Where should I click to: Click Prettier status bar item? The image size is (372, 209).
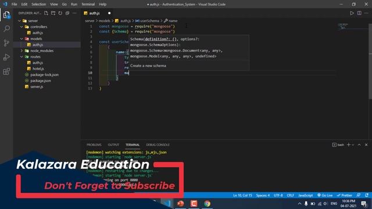(x=345, y=195)
